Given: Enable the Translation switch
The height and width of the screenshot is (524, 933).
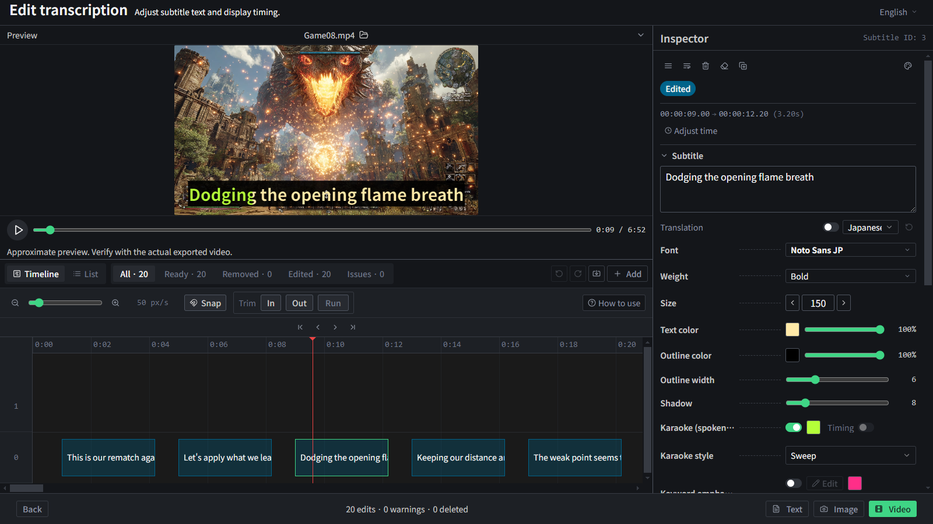Looking at the screenshot, I should [830, 227].
